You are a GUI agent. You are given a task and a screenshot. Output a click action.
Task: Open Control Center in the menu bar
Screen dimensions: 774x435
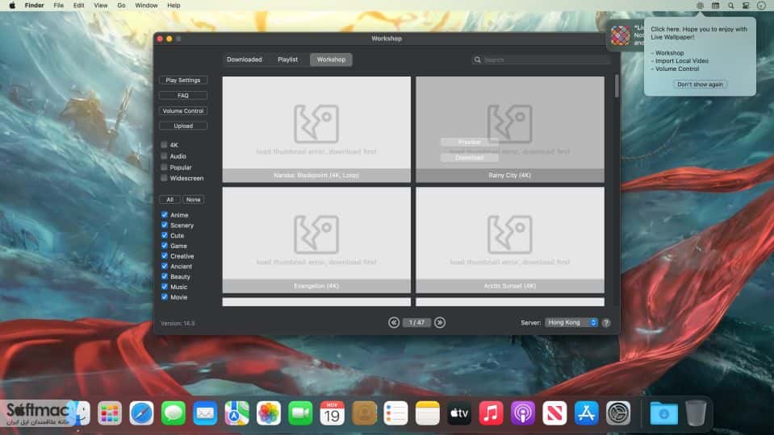tap(746, 6)
